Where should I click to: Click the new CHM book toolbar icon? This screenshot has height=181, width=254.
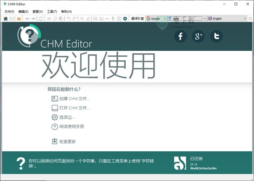(x=6, y=19)
